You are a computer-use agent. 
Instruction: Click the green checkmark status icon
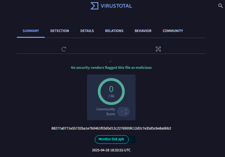[110, 61]
